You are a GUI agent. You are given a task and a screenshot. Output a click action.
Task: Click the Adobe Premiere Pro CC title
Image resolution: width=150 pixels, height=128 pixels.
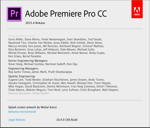point(66,14)
